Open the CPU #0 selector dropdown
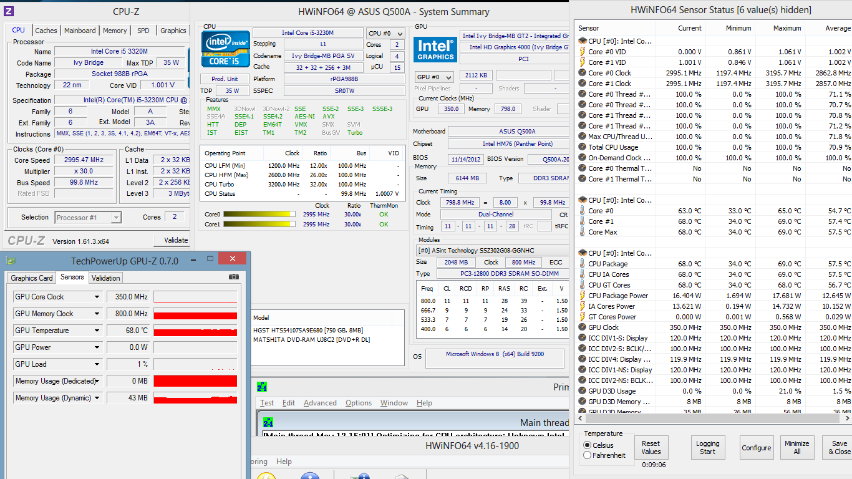The height and width of the screenshot is (479, 852). (x=386, y=34)
